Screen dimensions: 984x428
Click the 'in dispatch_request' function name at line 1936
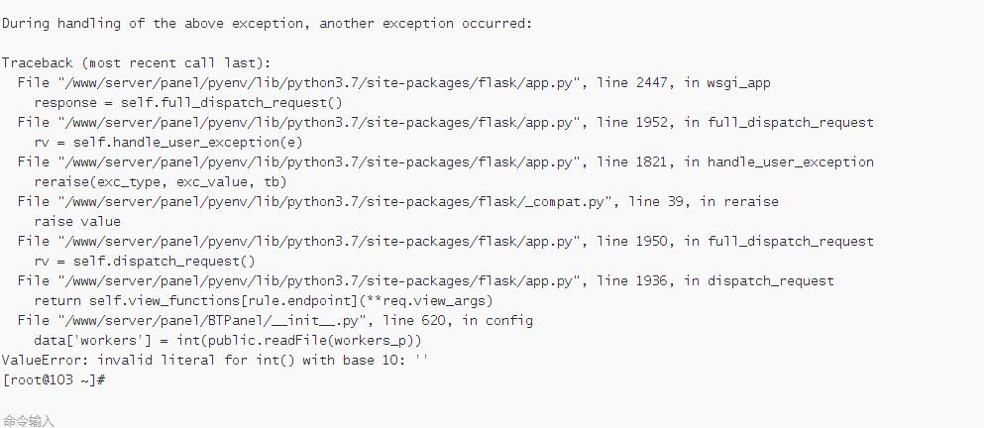[759, 281]
